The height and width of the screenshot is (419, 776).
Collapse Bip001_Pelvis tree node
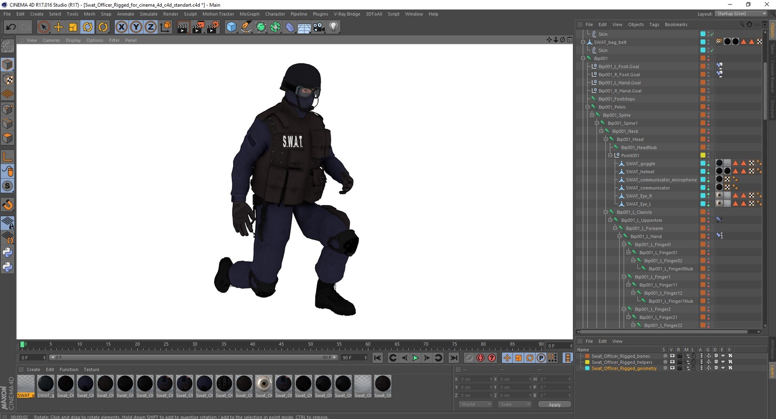(588, 107)
